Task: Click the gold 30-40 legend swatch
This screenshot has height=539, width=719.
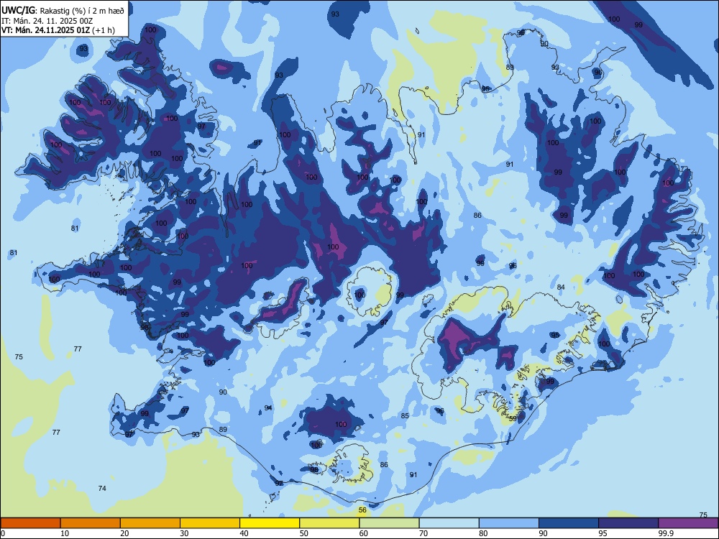Action: 210,523
